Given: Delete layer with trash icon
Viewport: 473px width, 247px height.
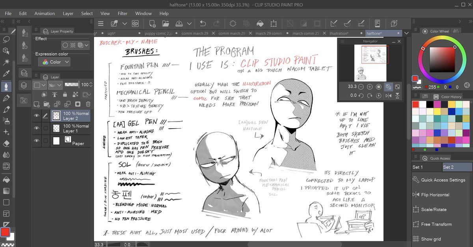Looking at the screenshot, I should pos(88,104).
